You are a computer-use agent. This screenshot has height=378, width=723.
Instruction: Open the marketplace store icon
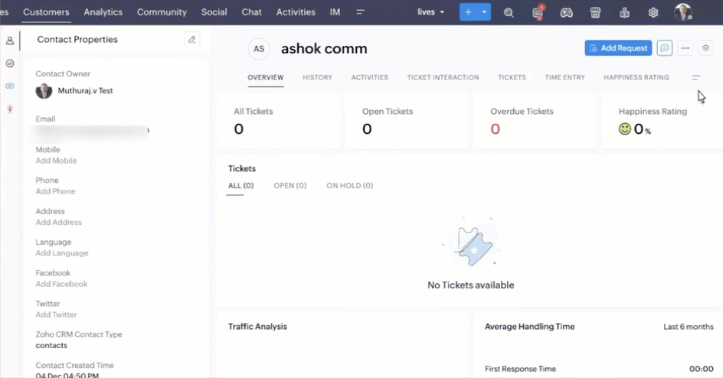point(595,12)
